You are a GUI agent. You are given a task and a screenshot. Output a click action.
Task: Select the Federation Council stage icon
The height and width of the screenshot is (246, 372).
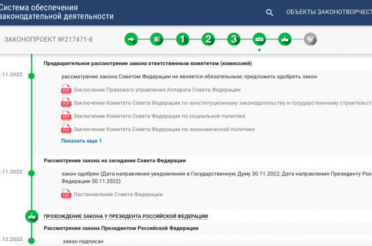click(x=259, y=39)
